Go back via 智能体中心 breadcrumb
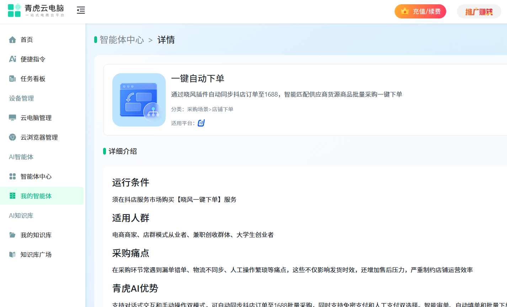Viewport: 507px width, 307px height. click(x=122, y=40)
